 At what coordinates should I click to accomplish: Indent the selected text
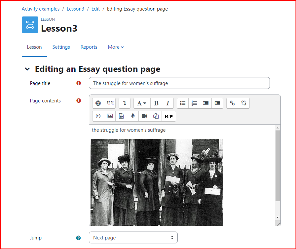tap(217, 103)
